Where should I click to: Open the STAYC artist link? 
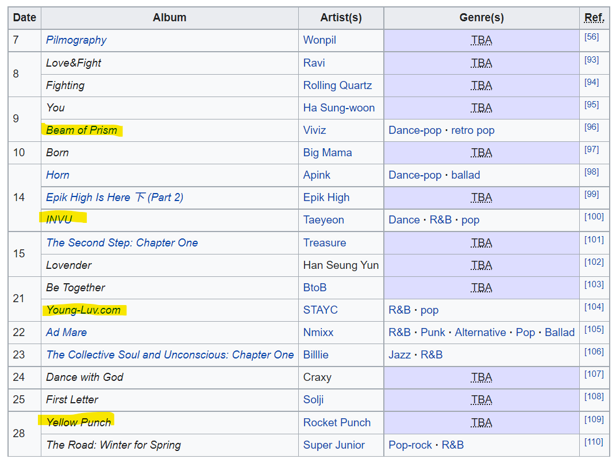click(320, 310)
